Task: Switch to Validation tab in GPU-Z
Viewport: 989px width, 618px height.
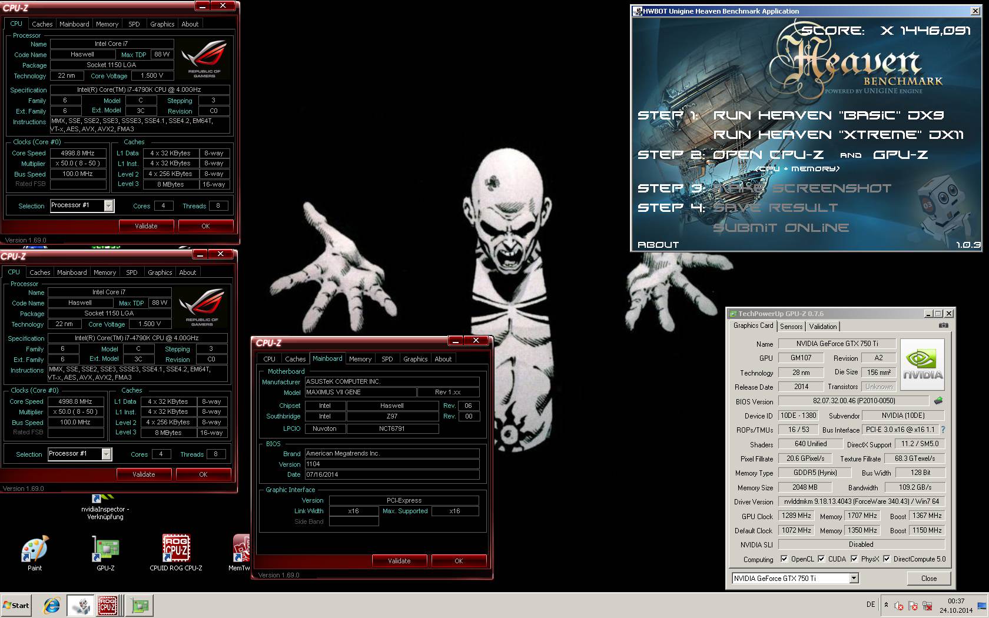Action: 823,327
